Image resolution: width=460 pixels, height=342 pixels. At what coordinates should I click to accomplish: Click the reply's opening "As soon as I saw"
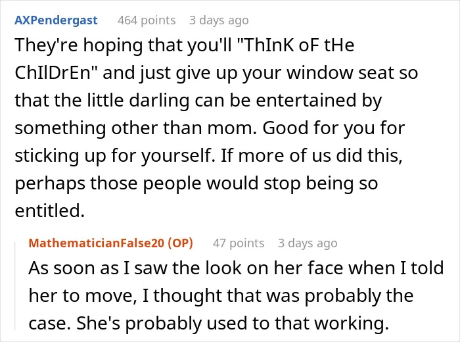[x=97, y=268]
